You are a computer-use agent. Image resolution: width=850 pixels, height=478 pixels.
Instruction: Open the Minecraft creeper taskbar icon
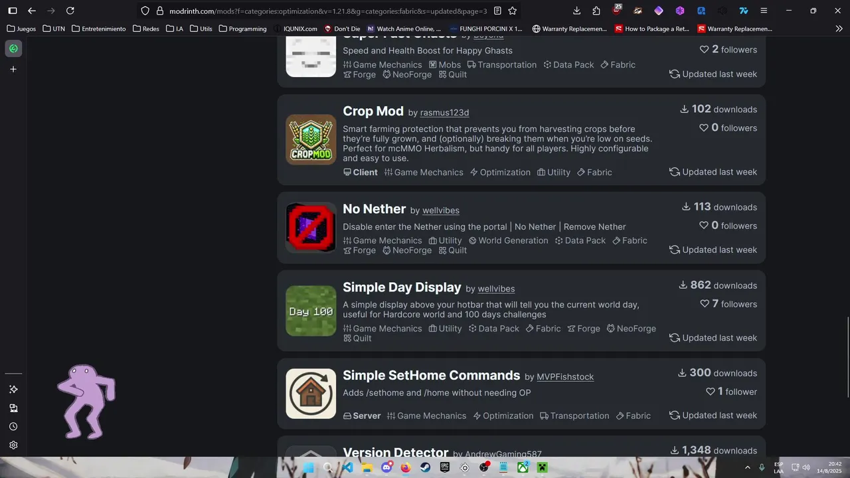543,467
